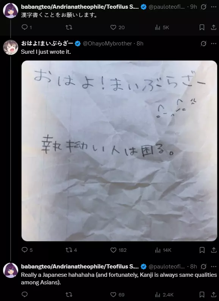Open more options on the bottom babangteo tweet
This screenshot has height=301, width=219.
214,267
